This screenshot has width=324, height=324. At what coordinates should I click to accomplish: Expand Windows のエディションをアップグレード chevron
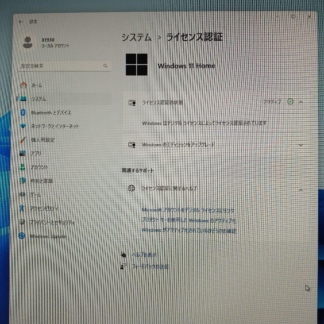click(301, 145)
